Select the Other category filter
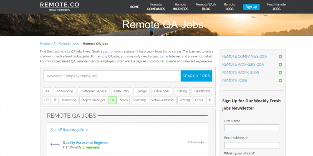 click(199, 100)
